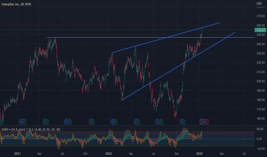267x157 pixels.
Task: Click the earnings E marker in early 2021
Action: pos(24,122)
